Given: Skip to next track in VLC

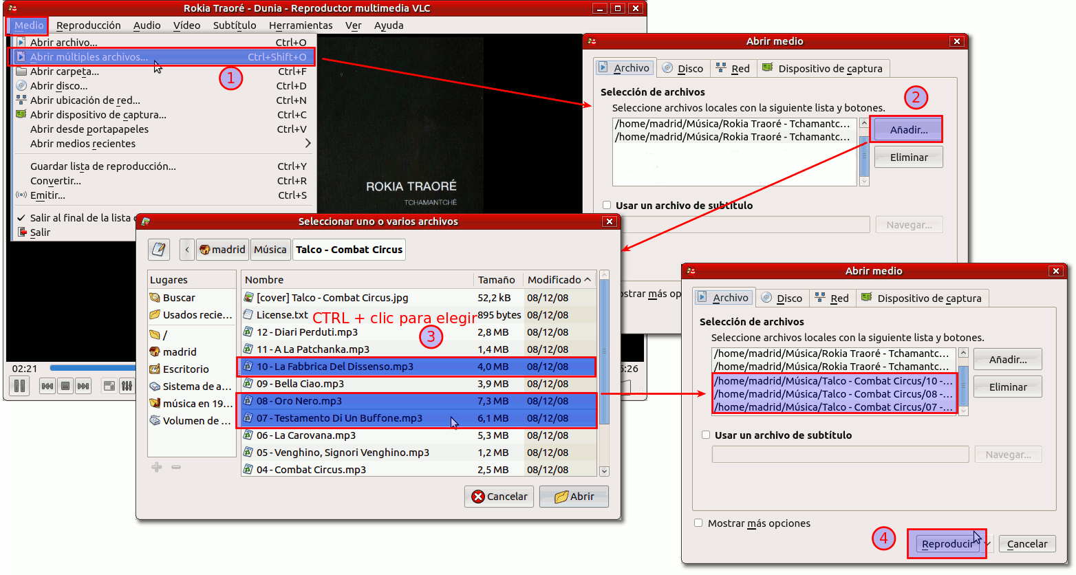Looking at the screenshot, I should [83, 386].
